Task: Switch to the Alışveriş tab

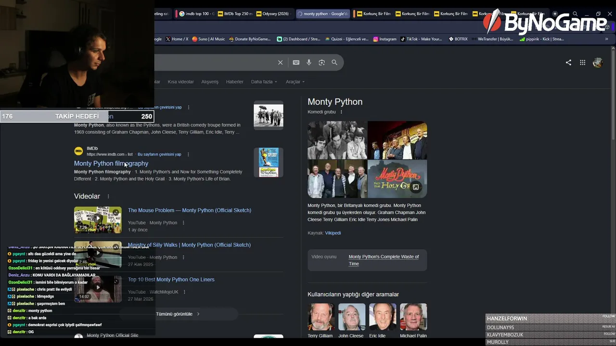Action: click(210, 82)
